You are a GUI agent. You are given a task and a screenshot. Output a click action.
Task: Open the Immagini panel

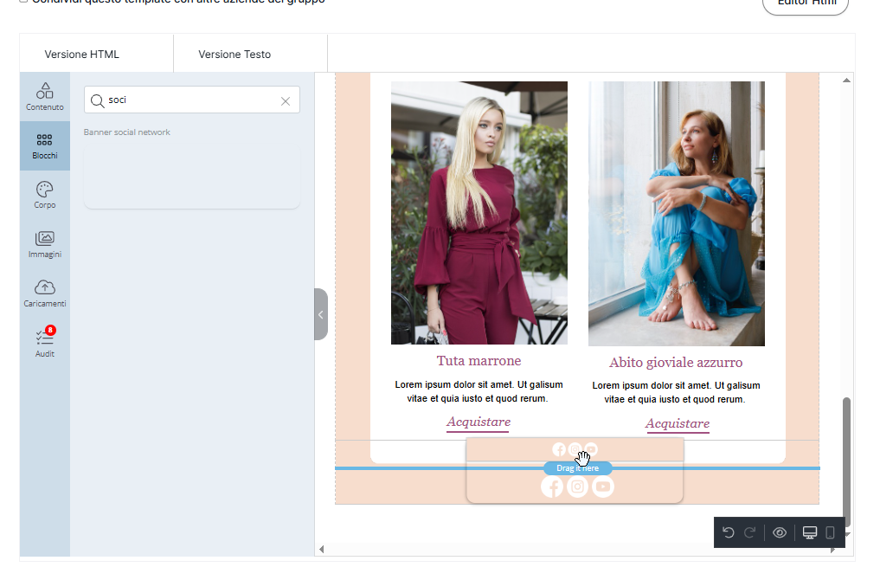(44, 244)
